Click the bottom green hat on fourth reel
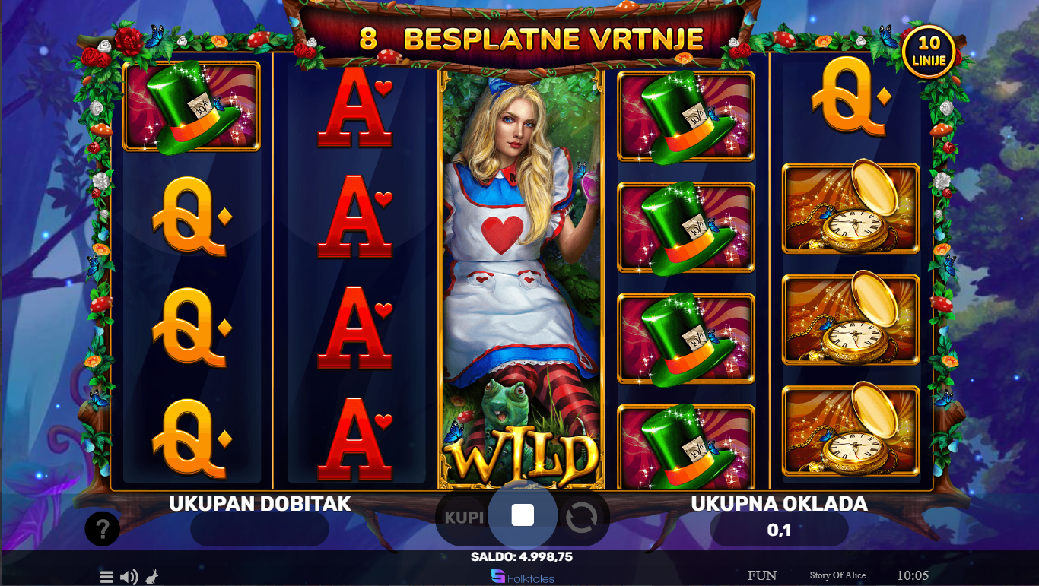The height and width of the screenshot is (586, 1039). 686,446
